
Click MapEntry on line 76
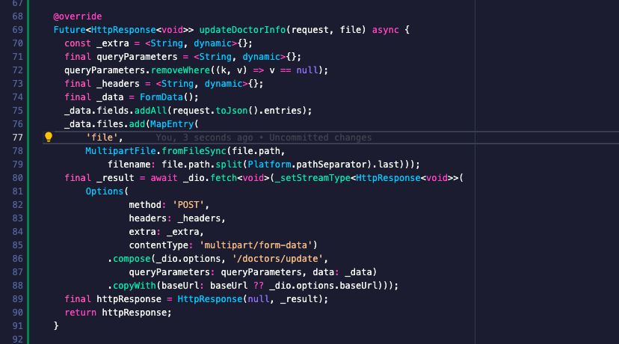coord(172,124)
